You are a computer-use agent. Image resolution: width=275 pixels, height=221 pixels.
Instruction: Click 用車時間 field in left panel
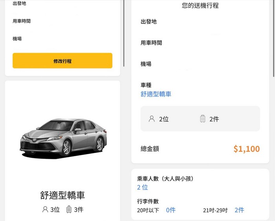point(22,21)
